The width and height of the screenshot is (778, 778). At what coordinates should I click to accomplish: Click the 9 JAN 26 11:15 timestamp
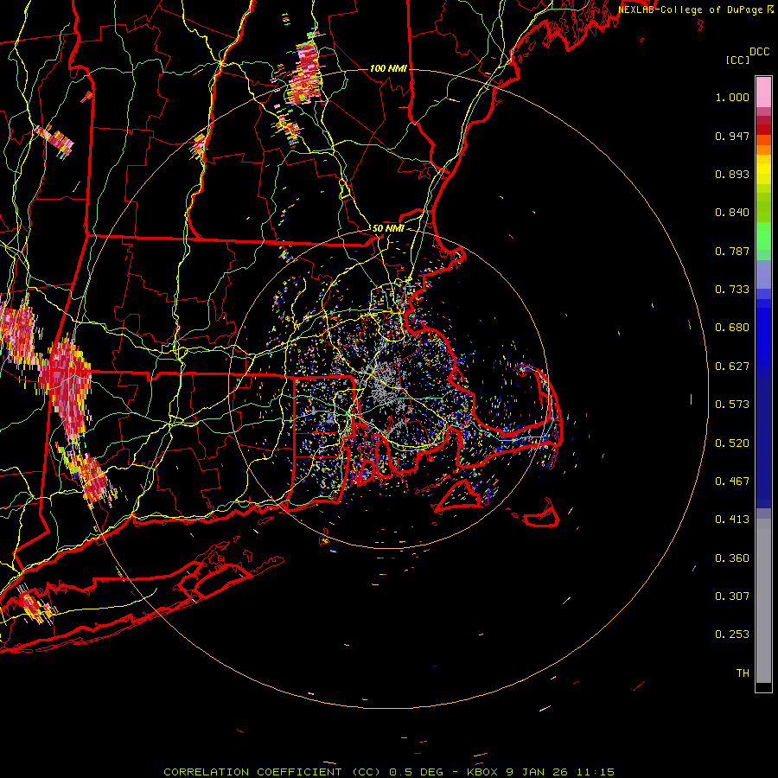[x=560, y=772]
